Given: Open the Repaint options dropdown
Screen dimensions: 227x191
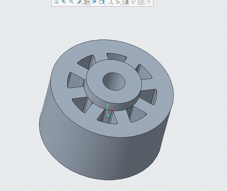Looking at the screenshot, I should click(x=79, y=2).
